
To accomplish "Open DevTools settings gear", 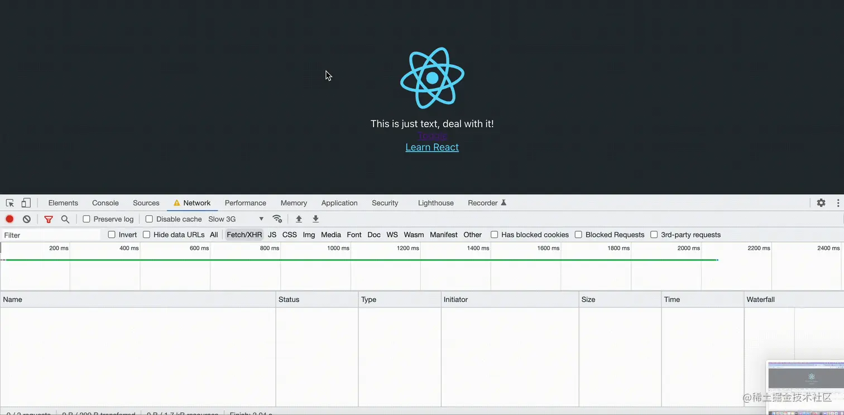I will click(821, 203).
